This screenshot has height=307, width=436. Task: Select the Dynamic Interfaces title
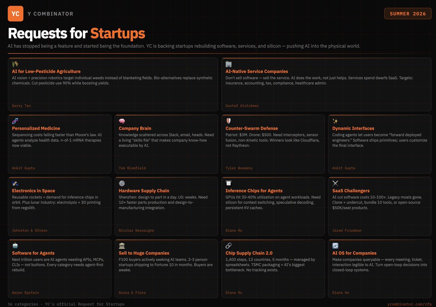coord(353,128)
